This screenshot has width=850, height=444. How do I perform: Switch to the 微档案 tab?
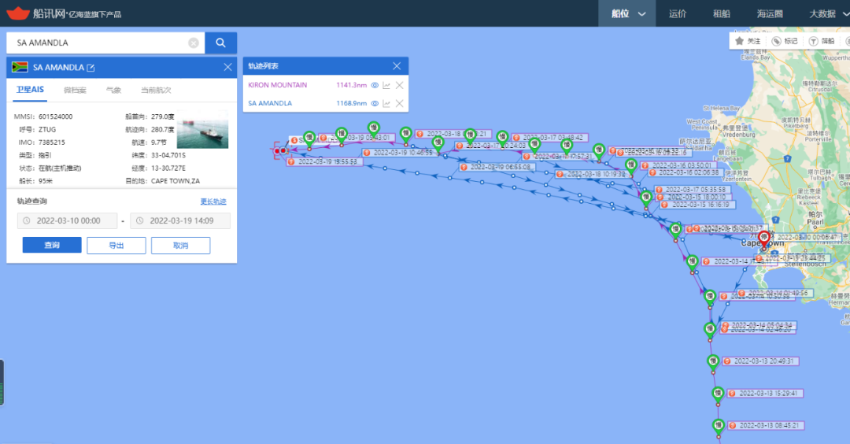pyautogui.click(x=75, y=91)
